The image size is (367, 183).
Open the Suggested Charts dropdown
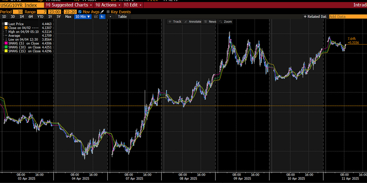click(x=69, y=5)
